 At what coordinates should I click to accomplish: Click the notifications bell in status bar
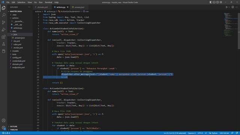pos(237,133)
